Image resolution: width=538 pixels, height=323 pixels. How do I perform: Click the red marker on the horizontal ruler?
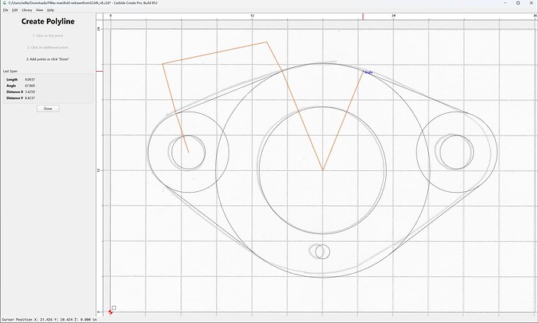[363, 16]
